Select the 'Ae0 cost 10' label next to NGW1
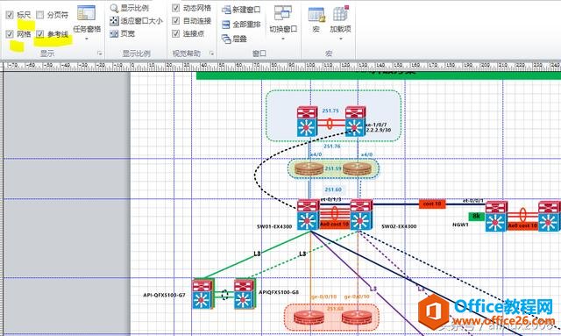 click(522, 226)
